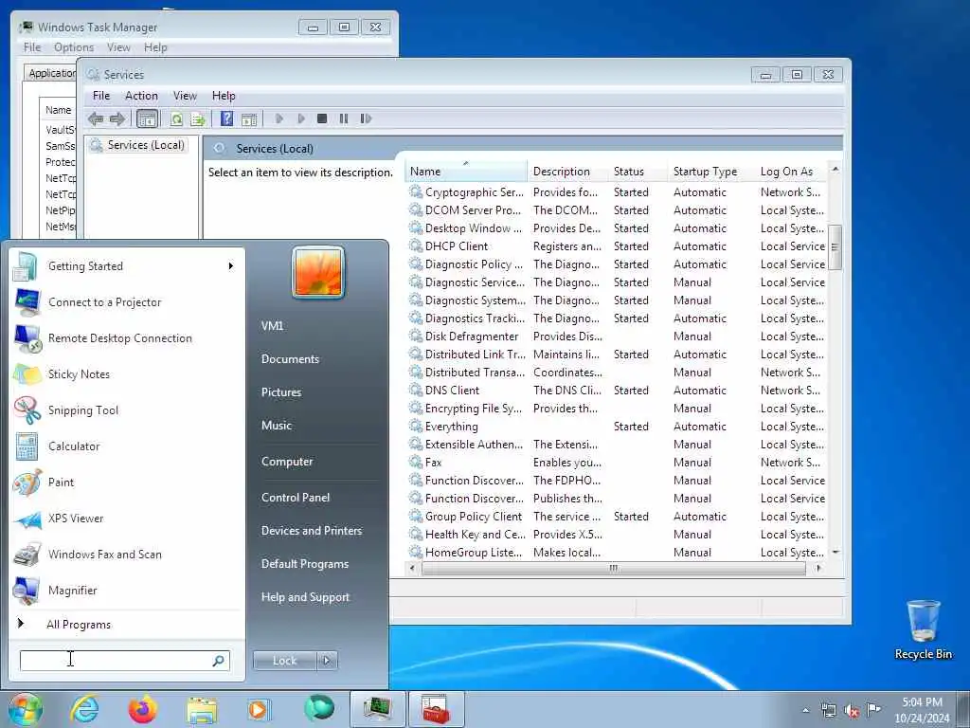The width and height of the screenshot is (970, 728).
Task: Open Devices and Printers
Action: click(x=311, y=531)
